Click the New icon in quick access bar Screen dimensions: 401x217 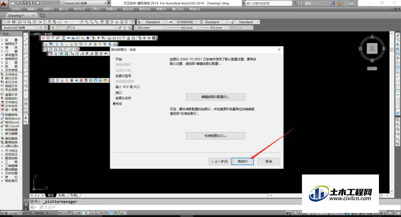(x=13, y=3)
